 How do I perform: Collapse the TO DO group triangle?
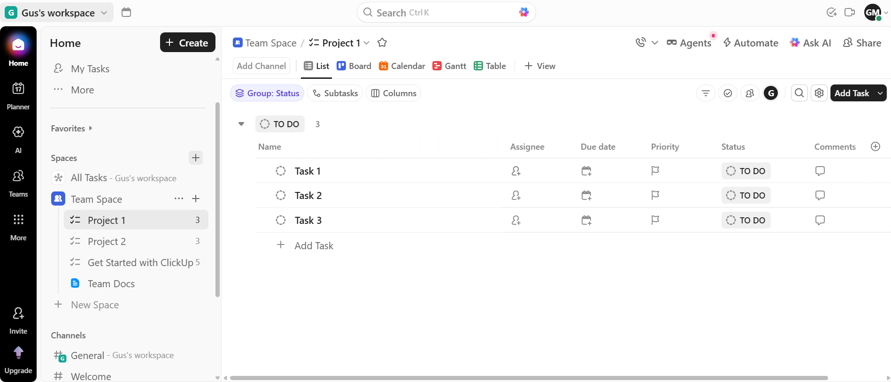click(x=241, y=124)
